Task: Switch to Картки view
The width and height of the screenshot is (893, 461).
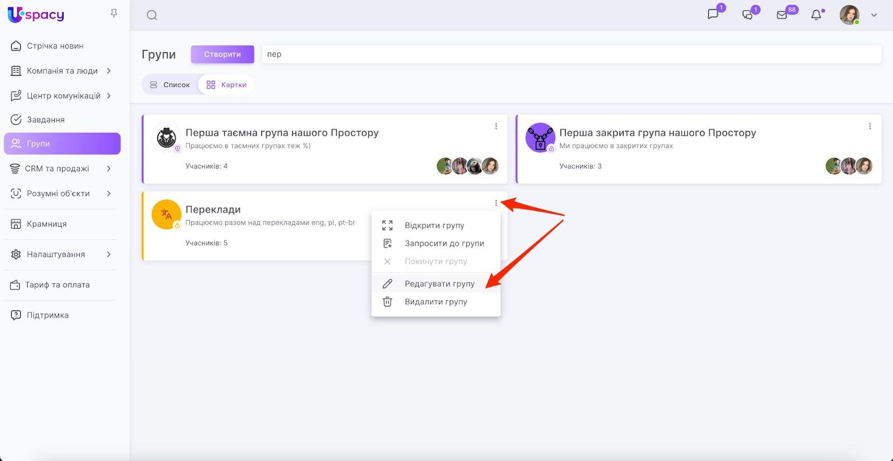Action: click(x=226, y=85)
